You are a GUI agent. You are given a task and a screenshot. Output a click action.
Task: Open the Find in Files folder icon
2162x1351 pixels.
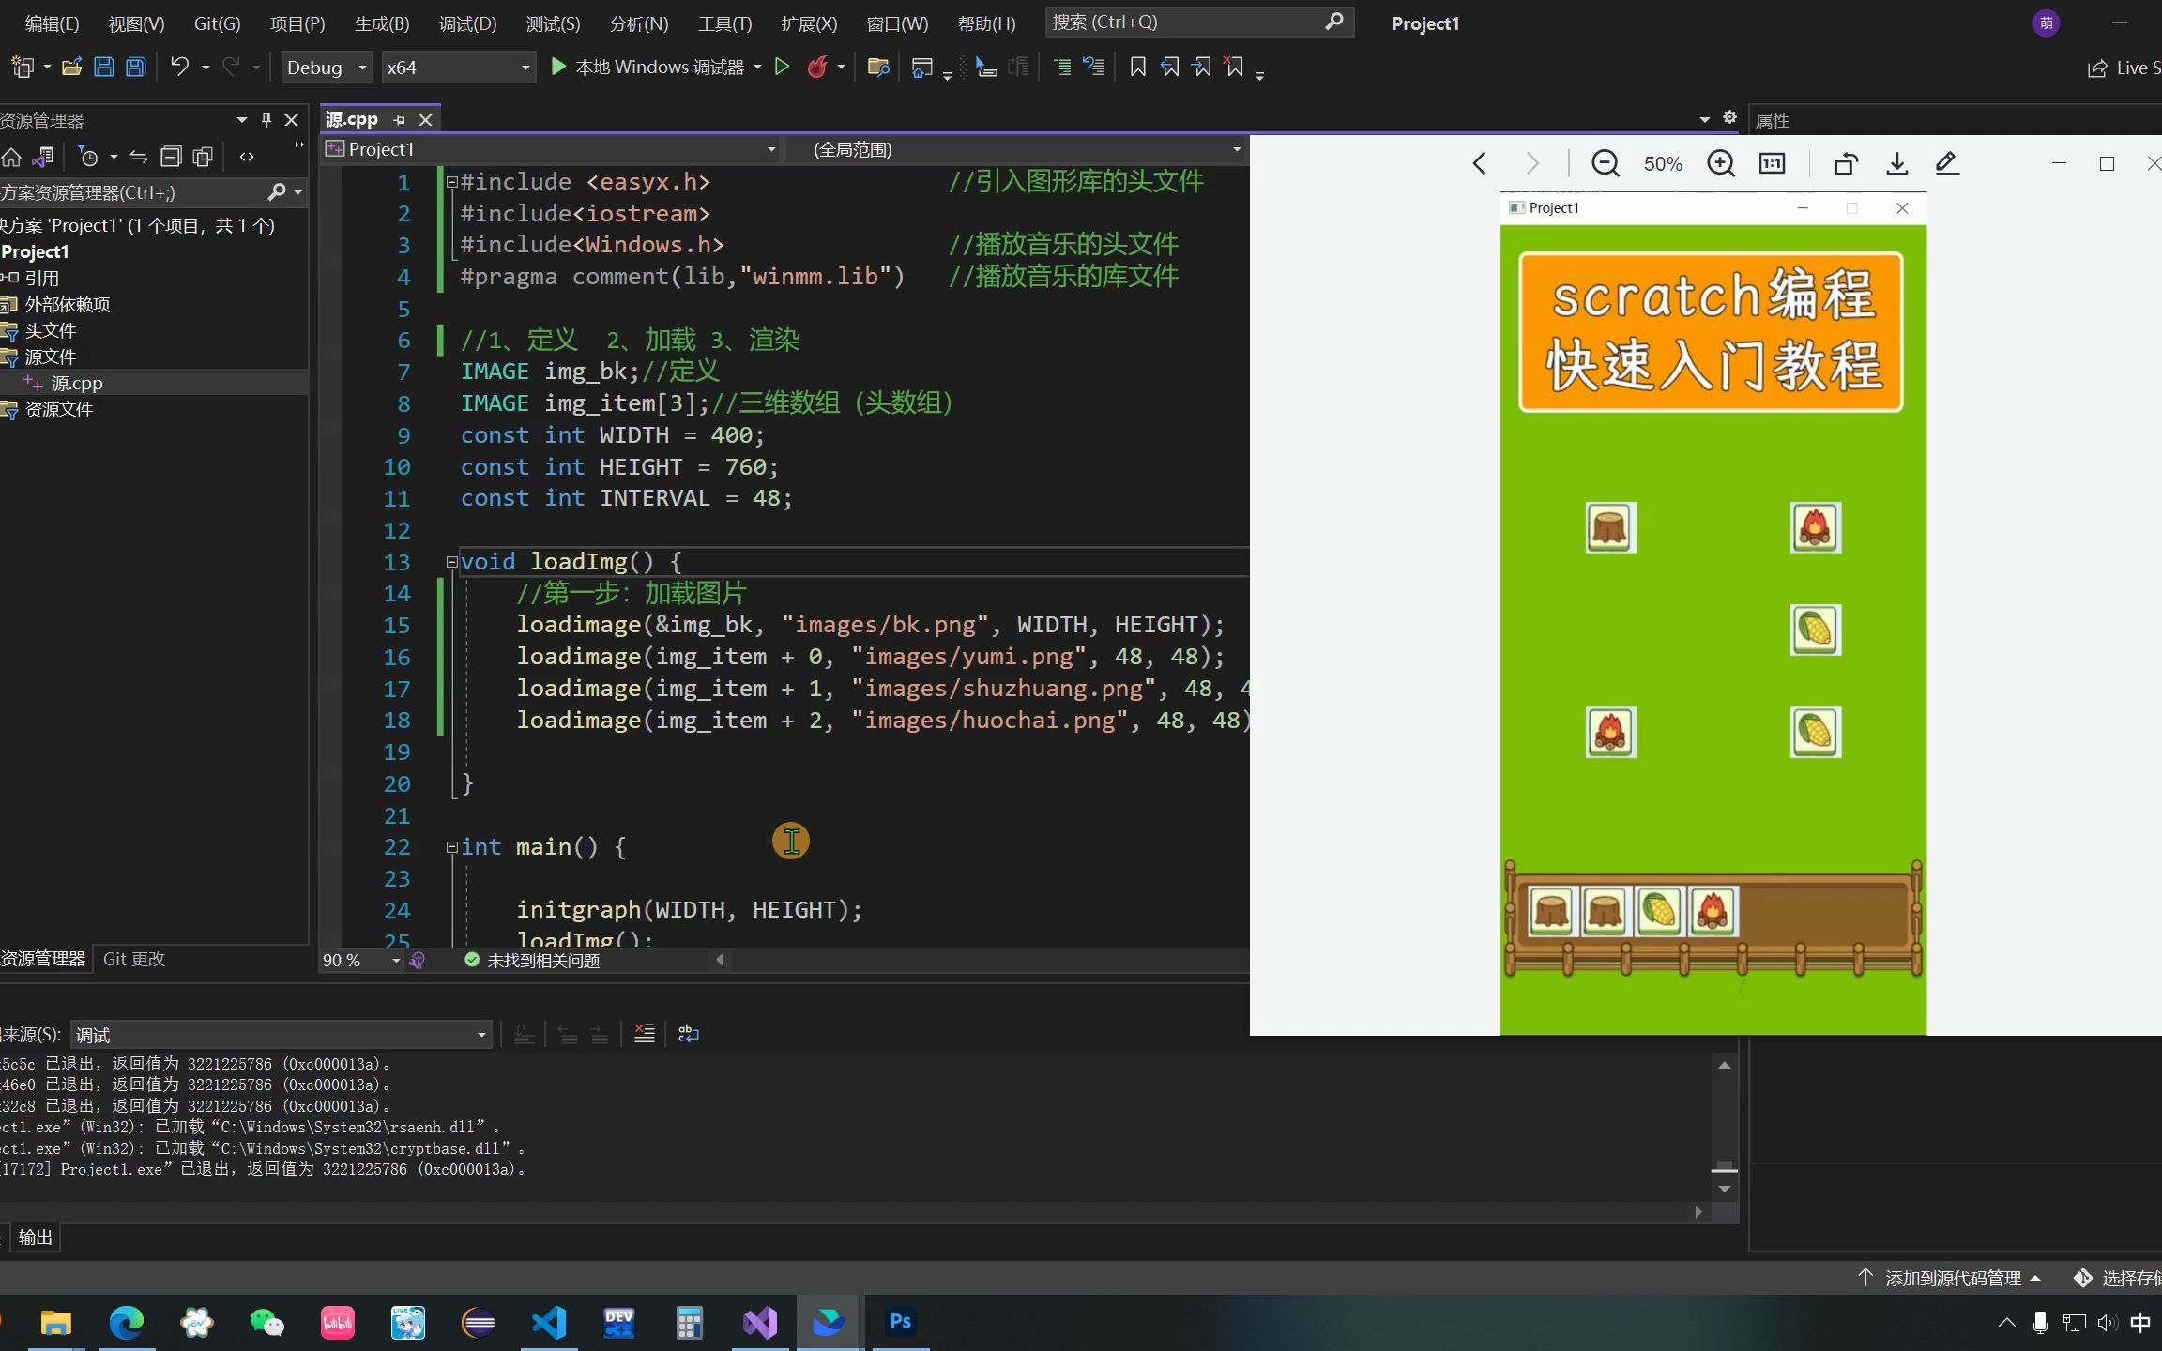(878, 67)
